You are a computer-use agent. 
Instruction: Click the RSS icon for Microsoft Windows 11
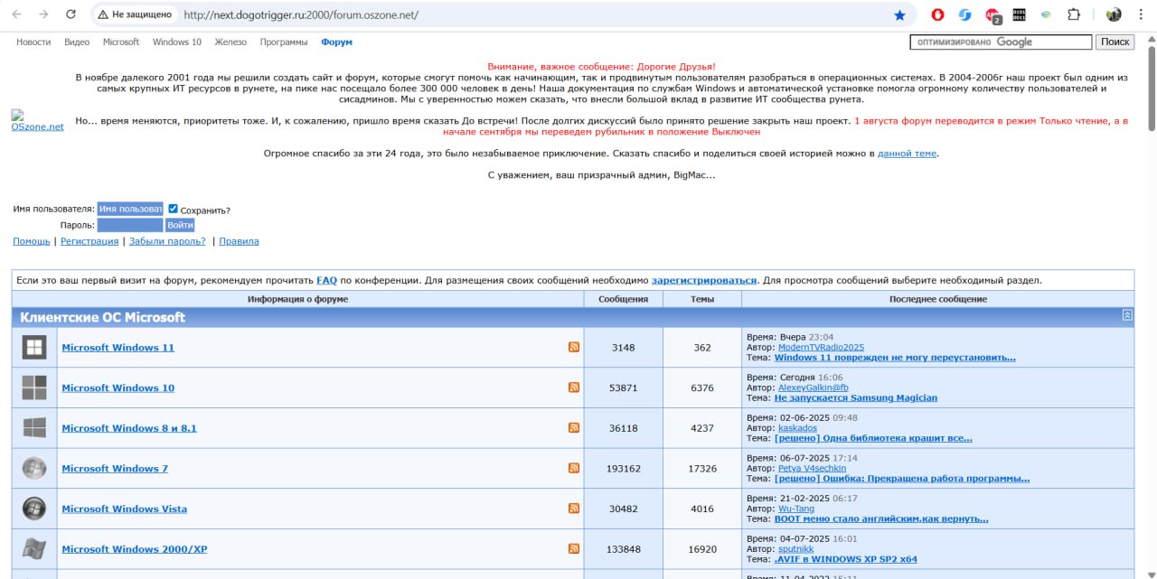[x=574, y=348]
